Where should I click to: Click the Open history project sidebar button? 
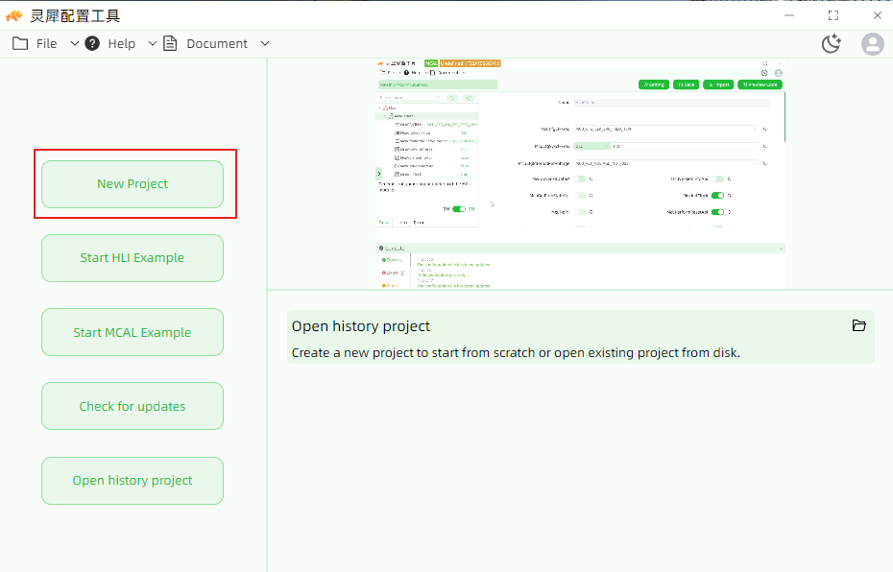133,481
